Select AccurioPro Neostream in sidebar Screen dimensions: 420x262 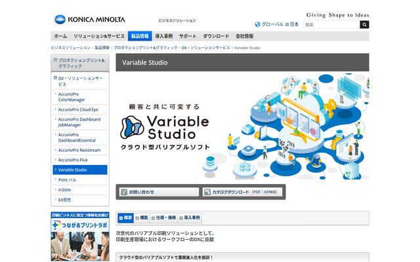click(80, 150)
